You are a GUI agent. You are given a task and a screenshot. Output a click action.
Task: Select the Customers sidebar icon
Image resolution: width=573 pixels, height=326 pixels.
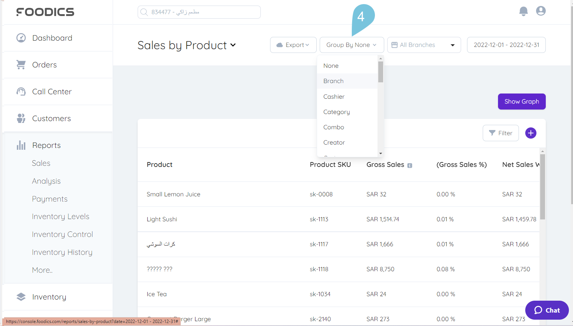[21, 118]
